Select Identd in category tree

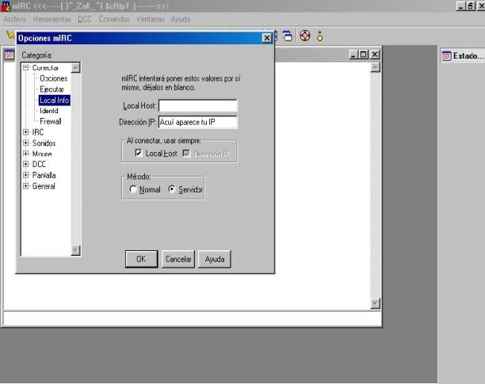click(x=49, y=111)
